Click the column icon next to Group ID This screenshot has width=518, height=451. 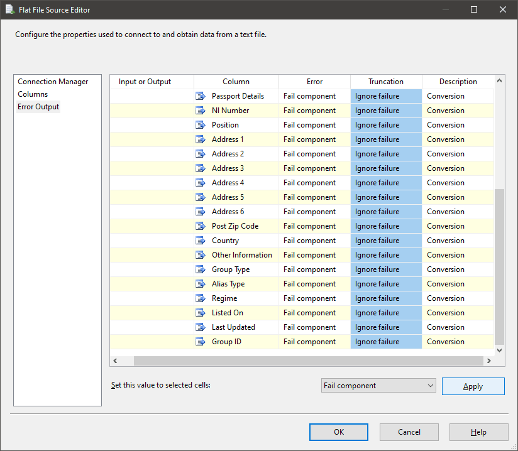click(201, 342)
